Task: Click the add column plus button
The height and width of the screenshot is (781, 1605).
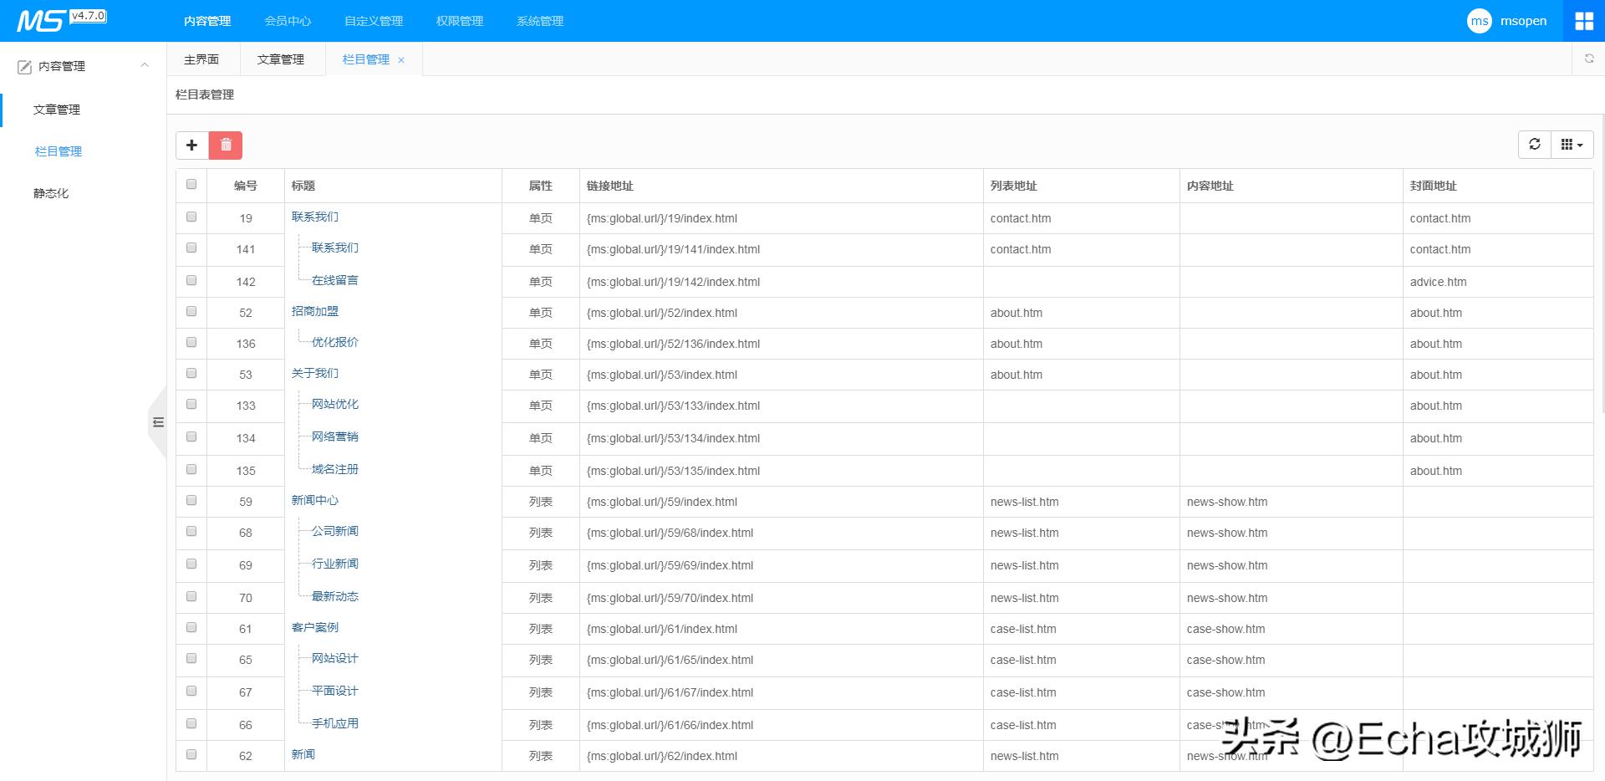Action: pyautogui.click(x=191, y=145)
